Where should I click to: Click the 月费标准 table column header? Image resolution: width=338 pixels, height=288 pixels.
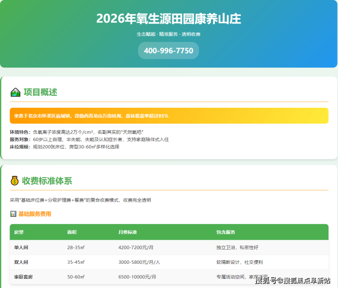click(127, 232)
